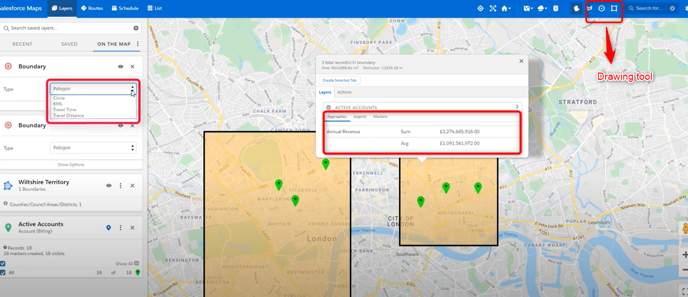Uncheck the All markers checkbox
Screen dimensions: 688x297
(4, 273)
